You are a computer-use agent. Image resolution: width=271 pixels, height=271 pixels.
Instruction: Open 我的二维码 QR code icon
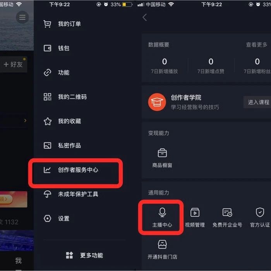click(x=47, y=97)
